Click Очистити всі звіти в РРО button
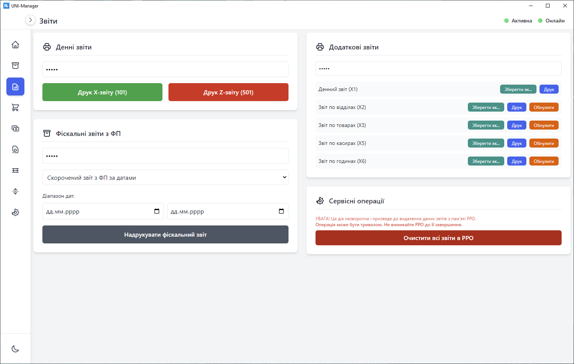Viewport: 574px width, 364px height. point(439,238)
